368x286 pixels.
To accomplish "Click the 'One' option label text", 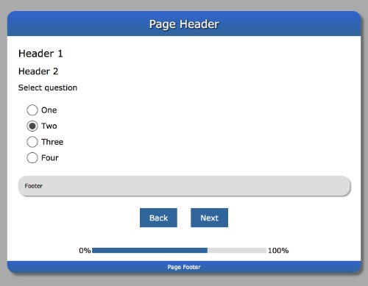I will tap(49, 110).
